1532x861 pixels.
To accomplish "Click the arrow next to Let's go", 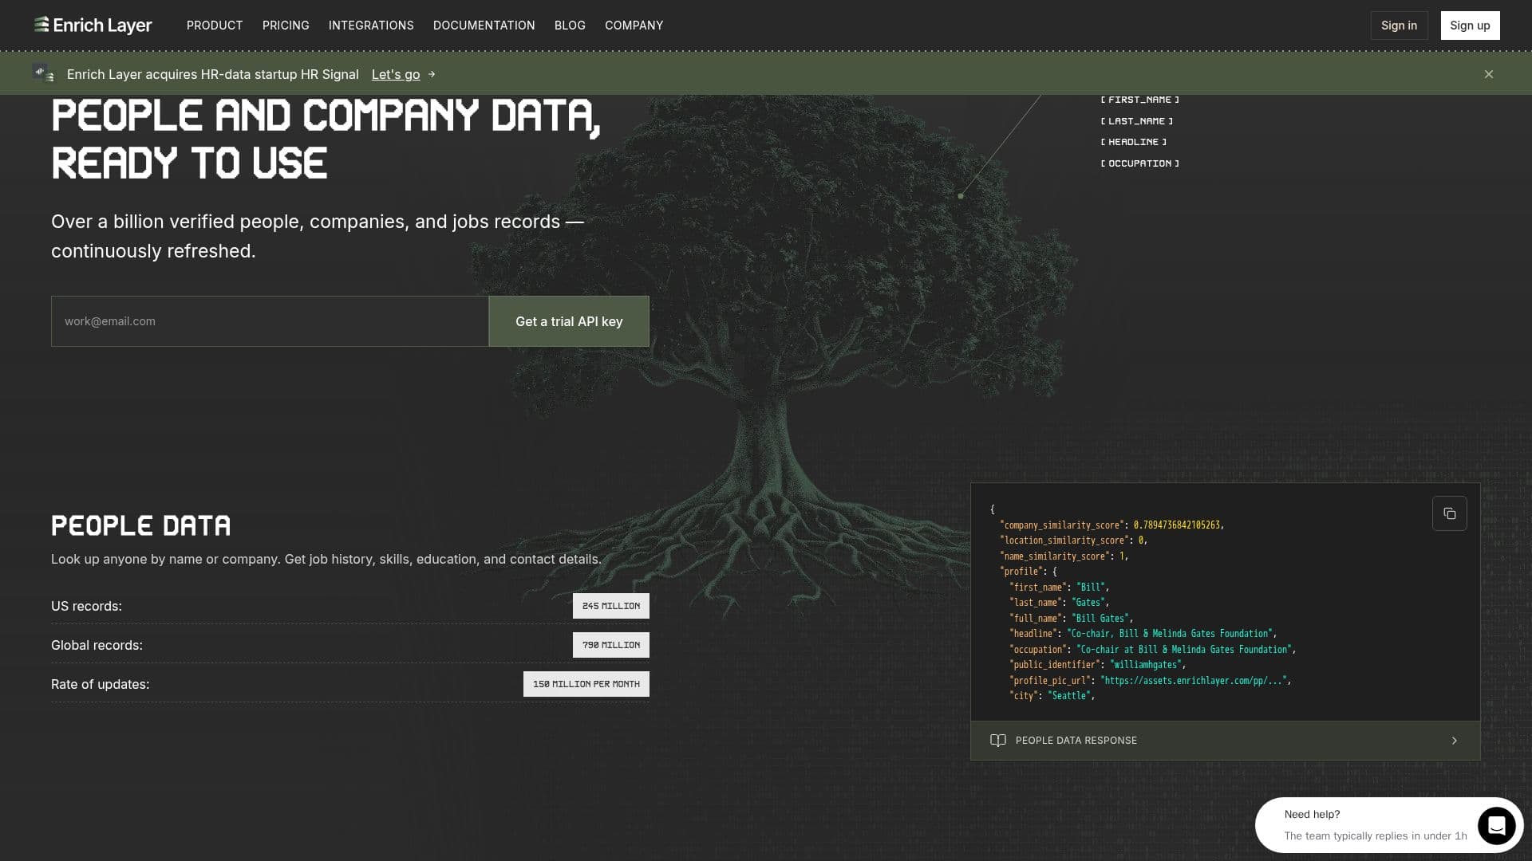I will coord(432,74).
